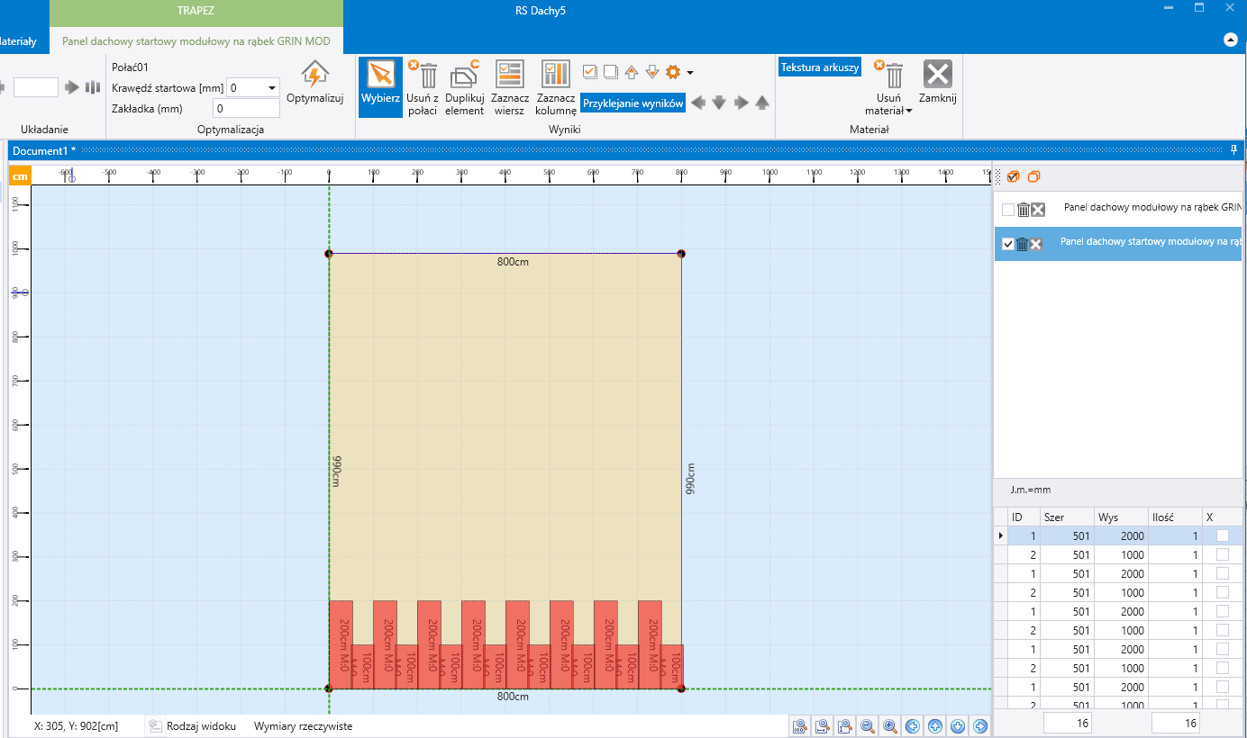This screenshot has height=738, width=1247.
Task: Click the Duplikuj element icon
Action: click(x=465, y=75)
